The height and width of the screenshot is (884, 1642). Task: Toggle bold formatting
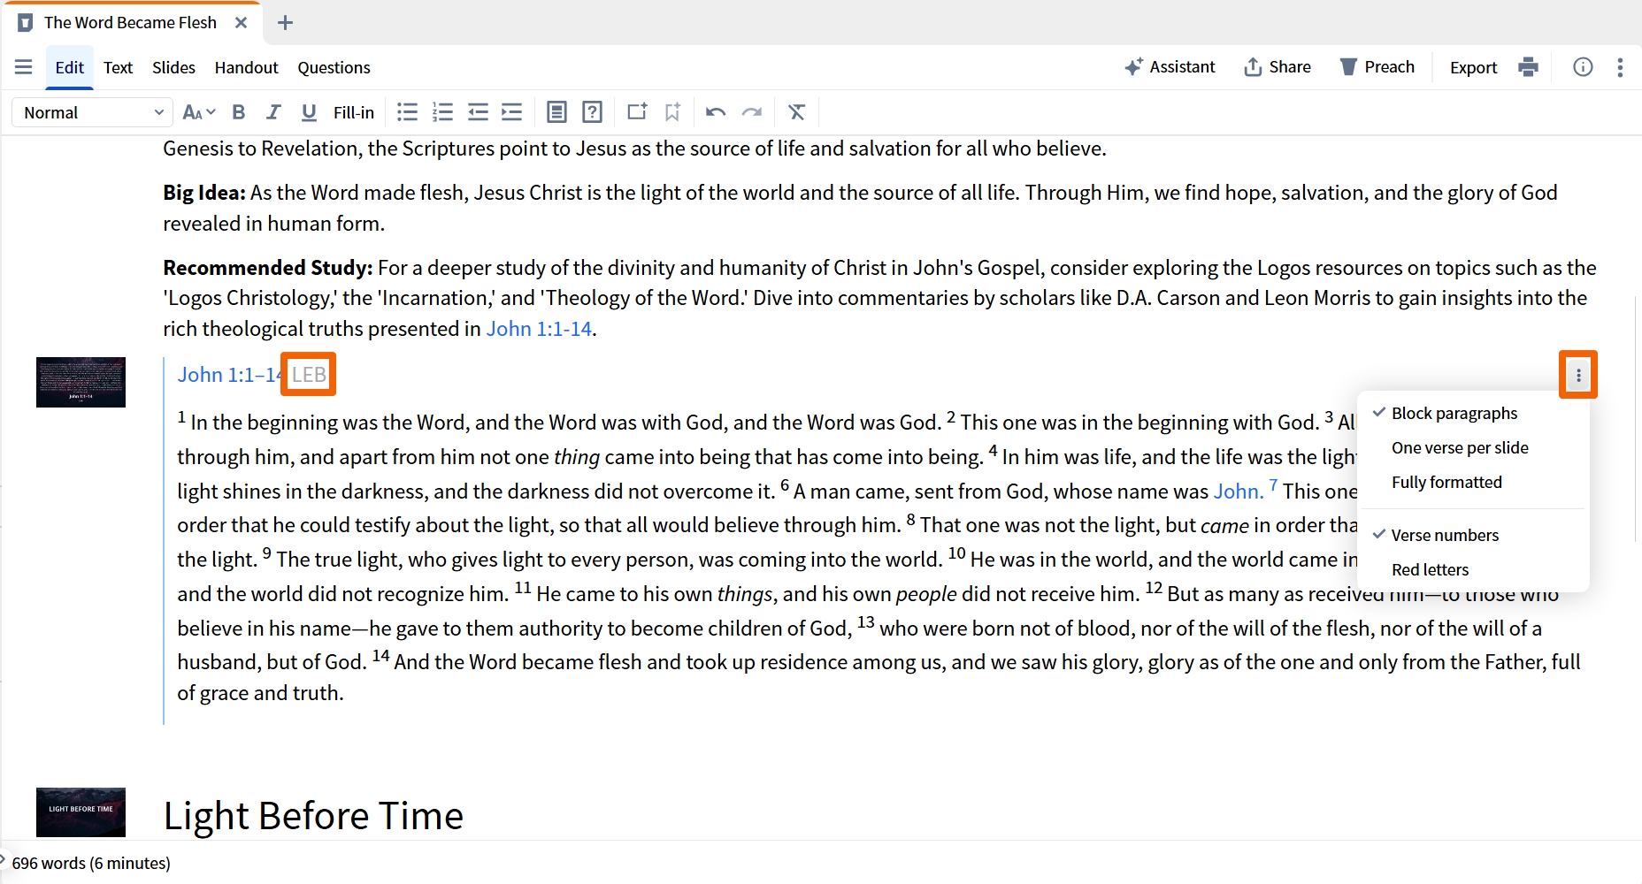point(239,112)
